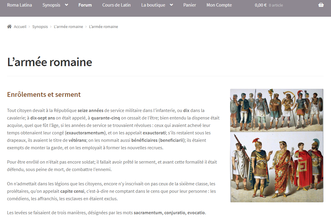Open the Forum menu item
331x219 pixels.
click(x=85, y=5)
